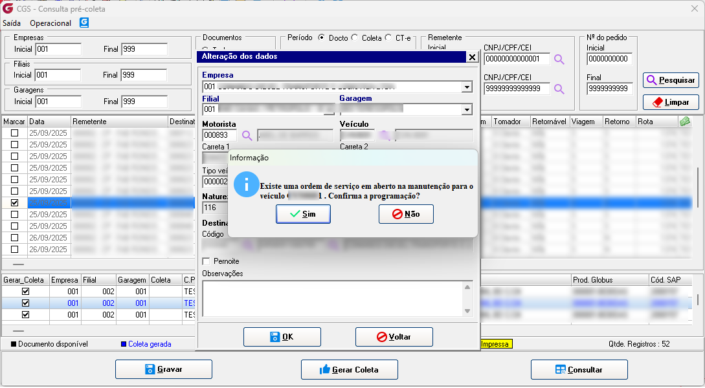Decline with the Não button
The image size is (705, 388).
406,214
